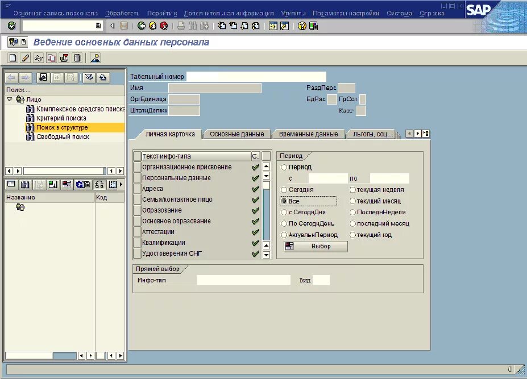Click the yellow Exit arrow icon
The width and height of the screenshot is (527, 379).
point(152,26)
